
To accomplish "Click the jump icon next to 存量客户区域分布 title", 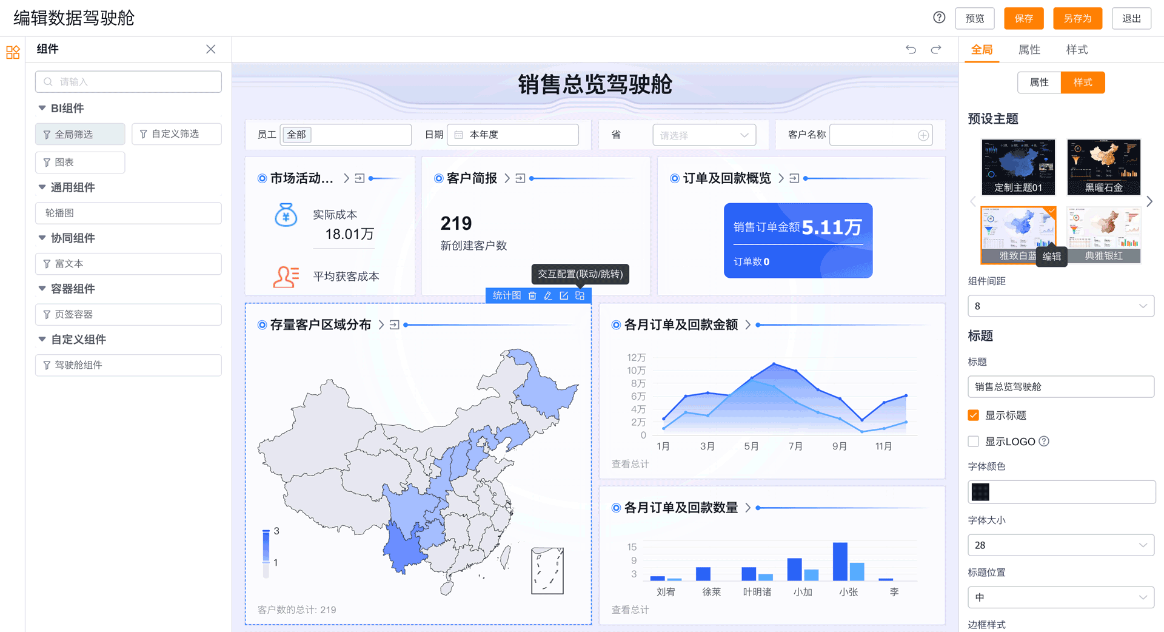I will 395,325.
